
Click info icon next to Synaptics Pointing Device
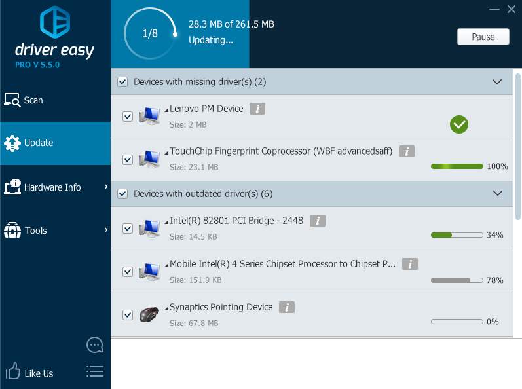tap(286, 307)
